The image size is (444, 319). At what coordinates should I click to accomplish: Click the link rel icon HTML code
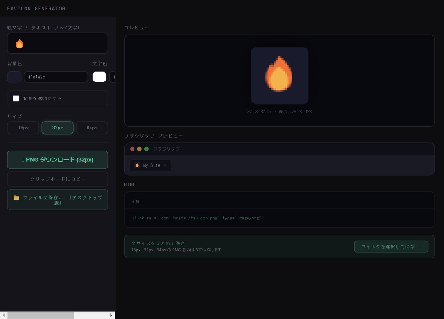pyautogui.click(x=198, y=218)
